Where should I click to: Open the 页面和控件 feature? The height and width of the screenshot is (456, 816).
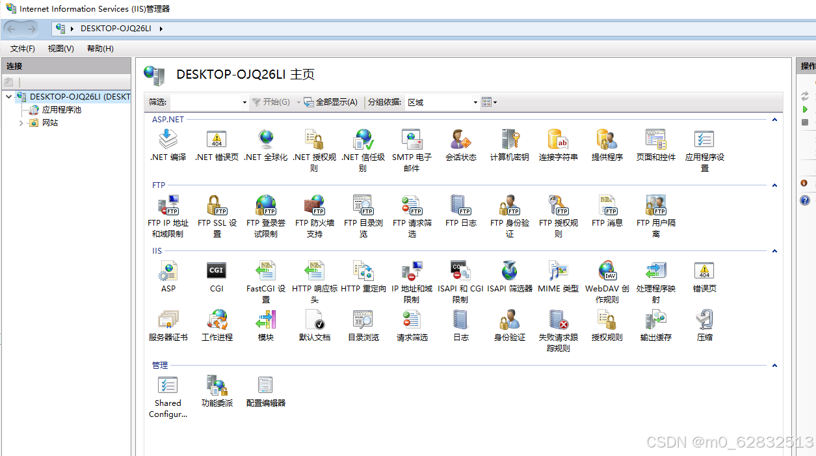[x=655, y=145]
